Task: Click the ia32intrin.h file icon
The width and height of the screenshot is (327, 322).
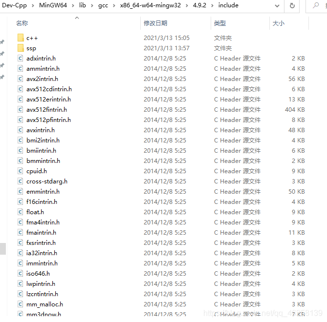Action: click(20, 253)
